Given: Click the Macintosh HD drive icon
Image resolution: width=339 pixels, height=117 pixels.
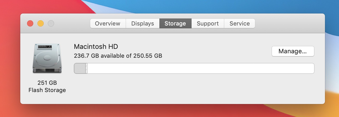Looking at the screenshot, I should tap(47, 59).
